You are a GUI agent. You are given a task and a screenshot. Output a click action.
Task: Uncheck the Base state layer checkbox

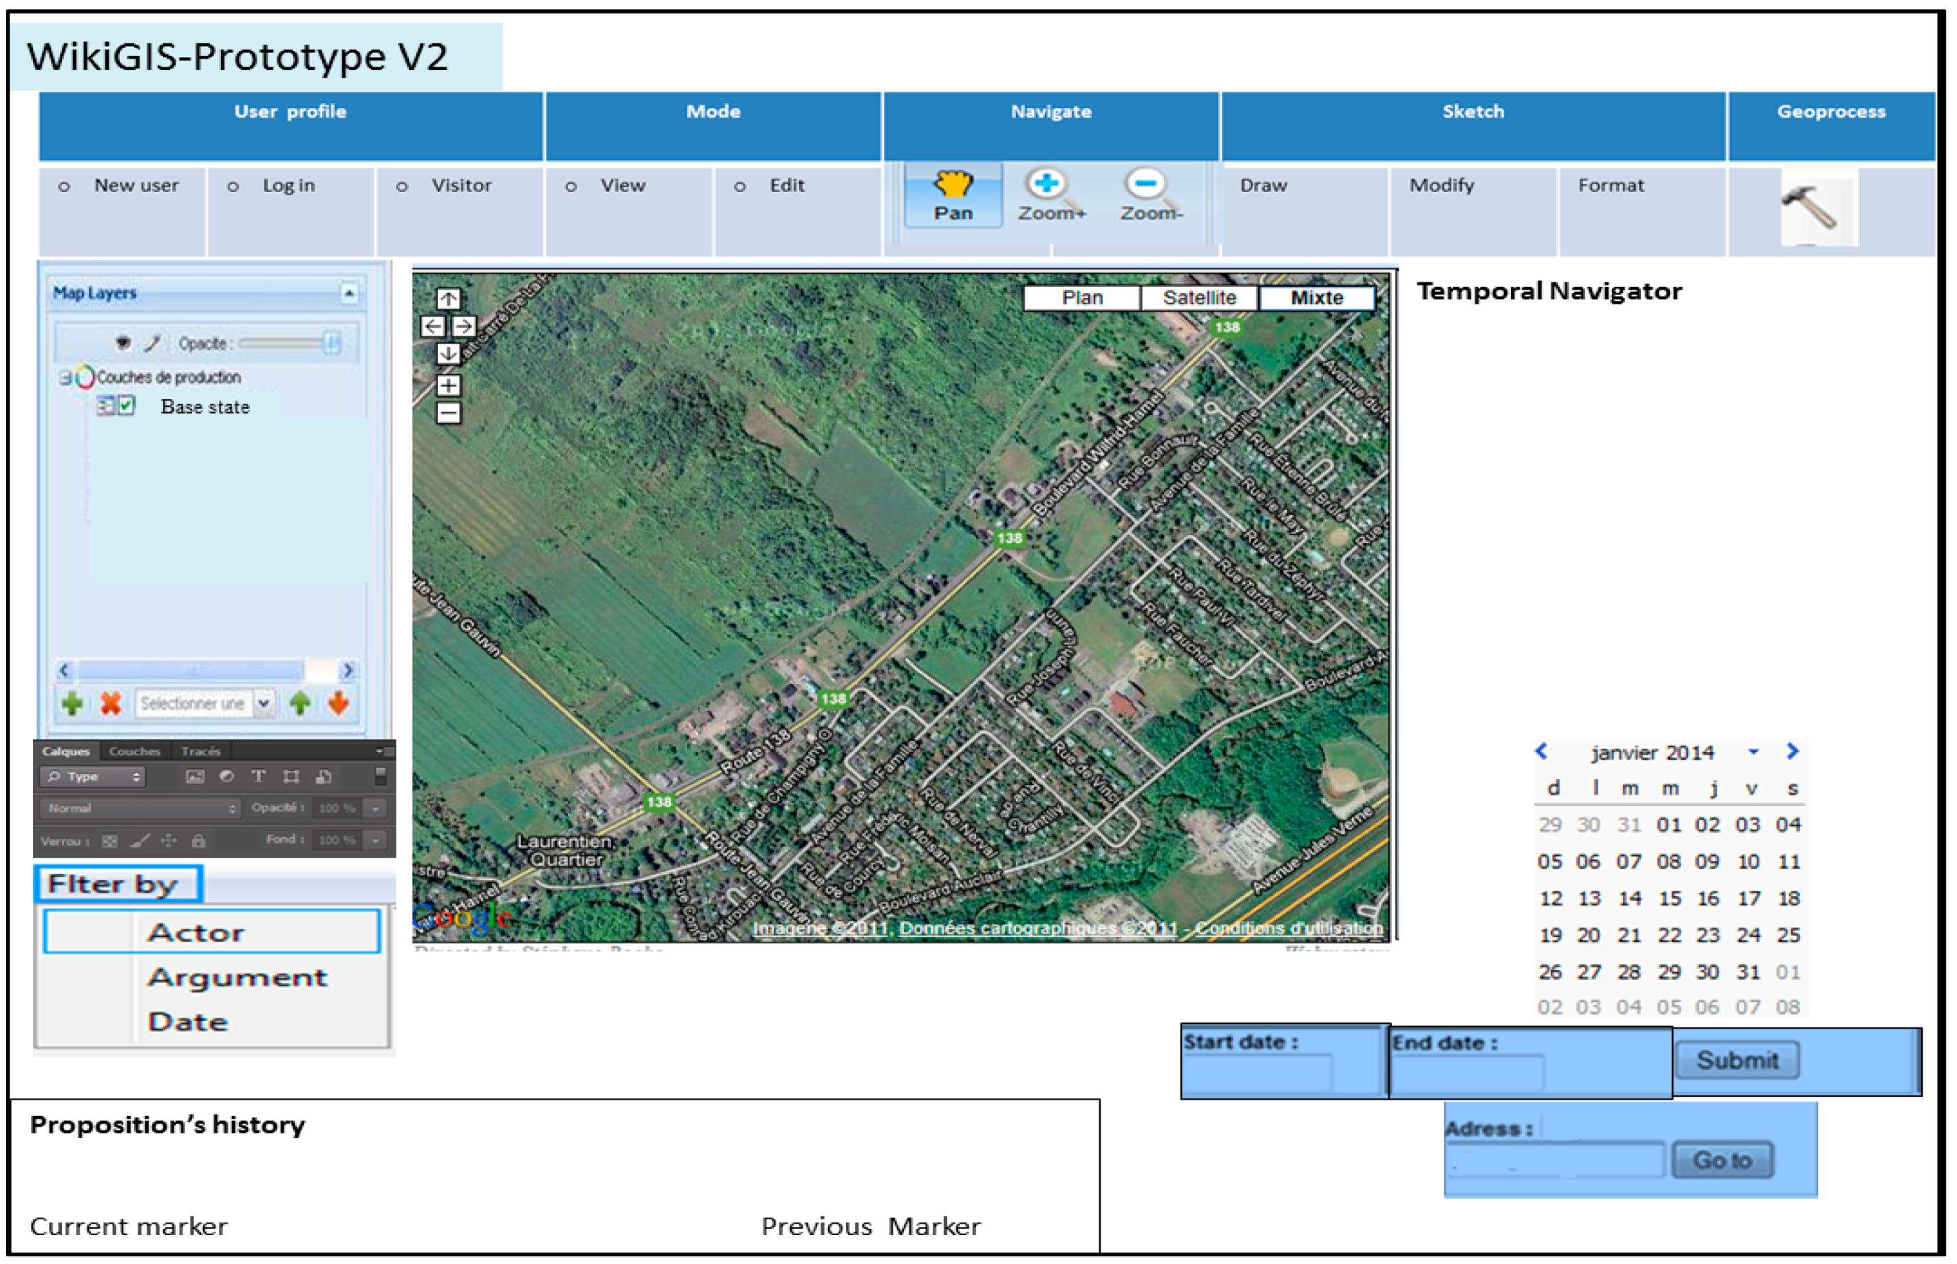click(127, 406)
